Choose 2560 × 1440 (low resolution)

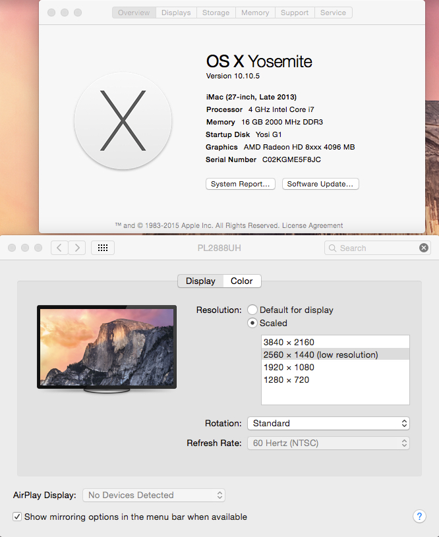pyautogui.click(x=335, y=354)
